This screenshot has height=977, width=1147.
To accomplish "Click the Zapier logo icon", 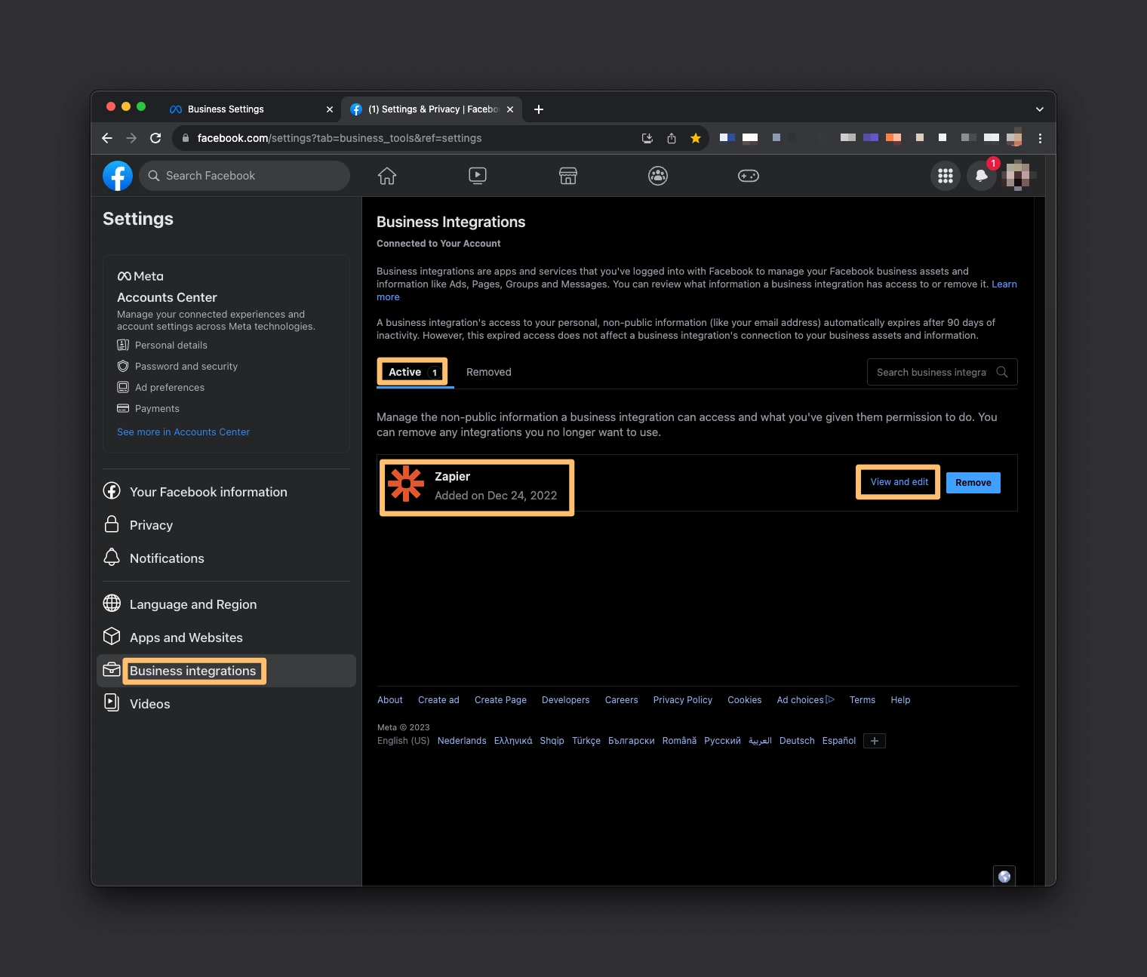I will point(406,484).
